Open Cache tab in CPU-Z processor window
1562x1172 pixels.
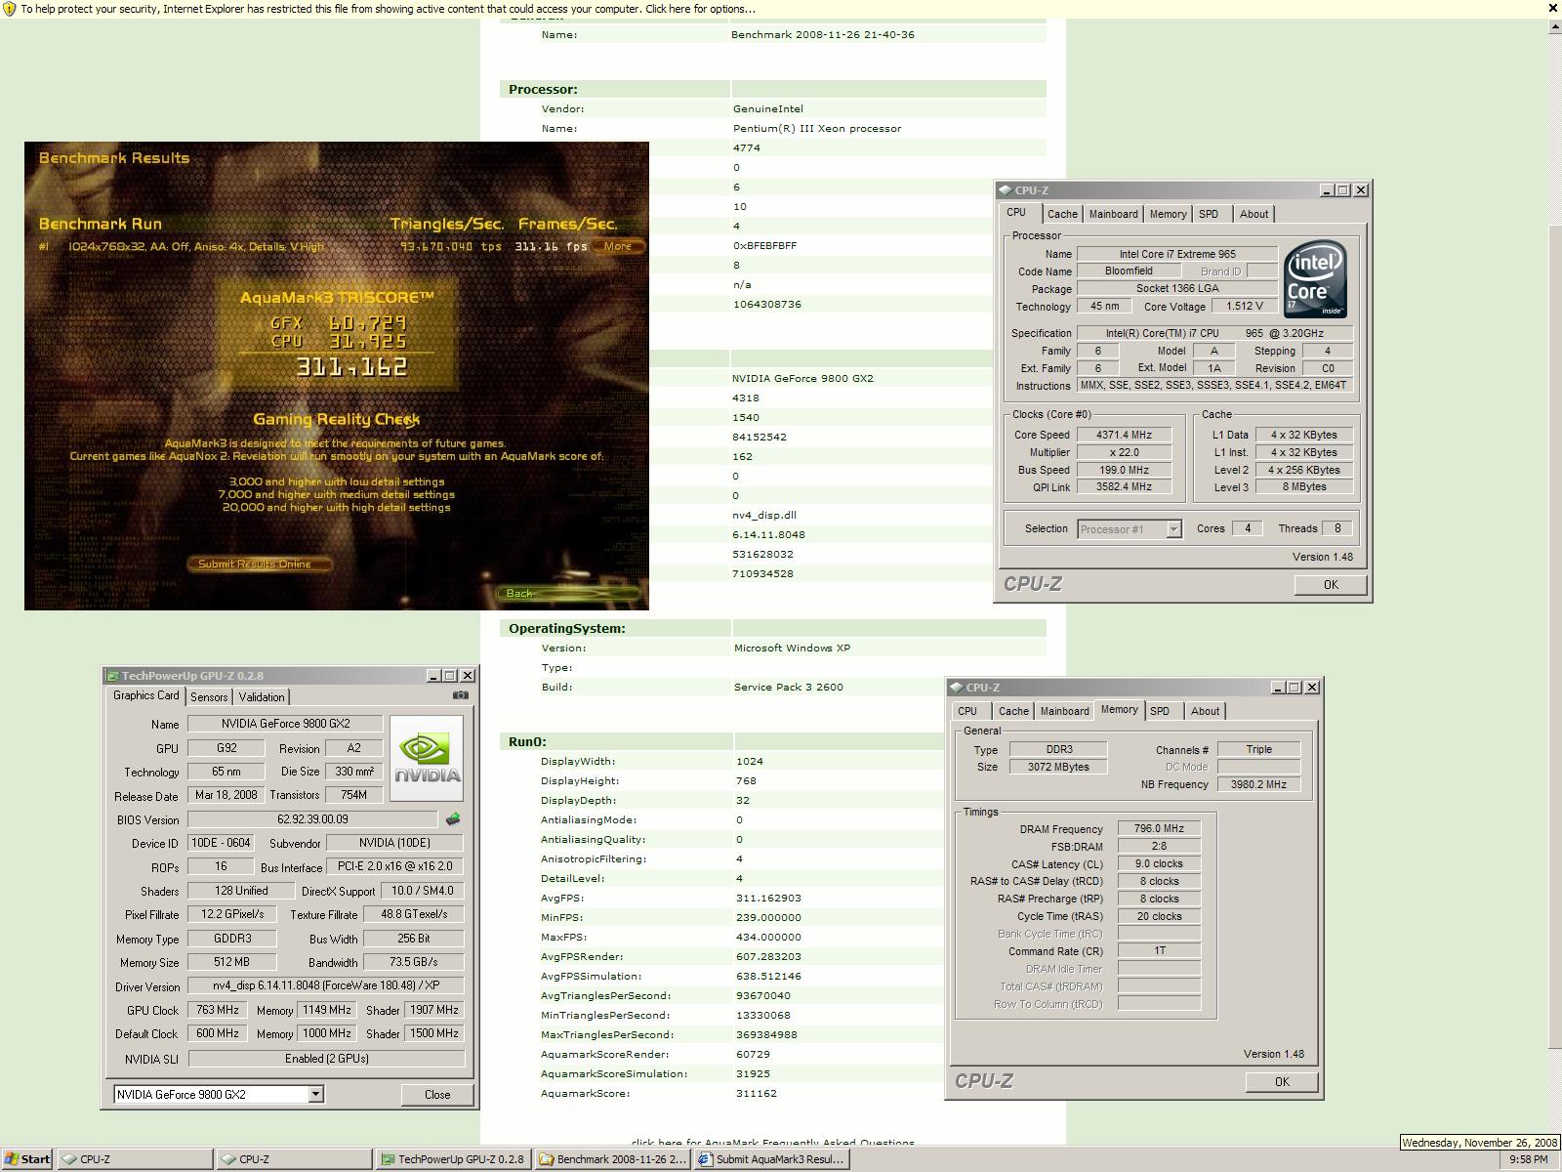pos(1062,214)
